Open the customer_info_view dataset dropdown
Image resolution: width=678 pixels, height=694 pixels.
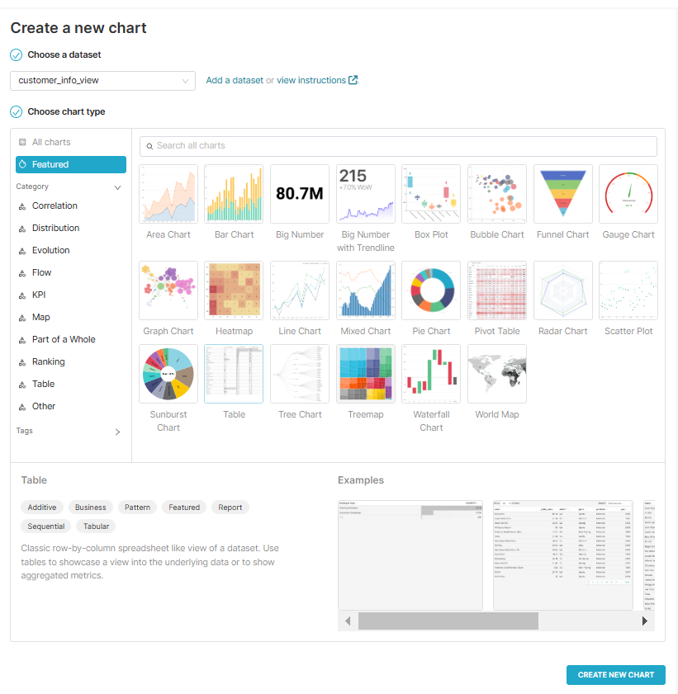pyautogui.click(x=102, y=81)
